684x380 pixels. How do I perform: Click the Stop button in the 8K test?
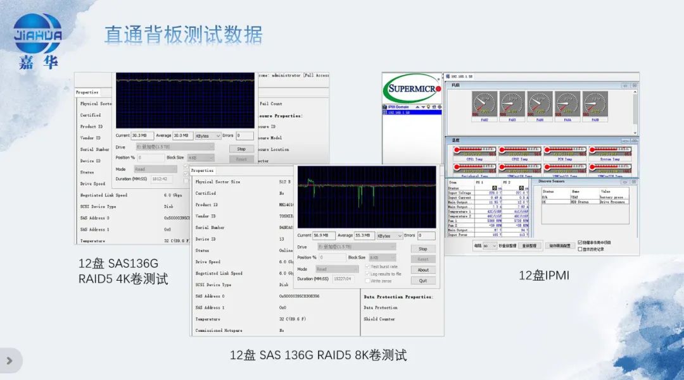pyautogui.click(x=422, y=249)
